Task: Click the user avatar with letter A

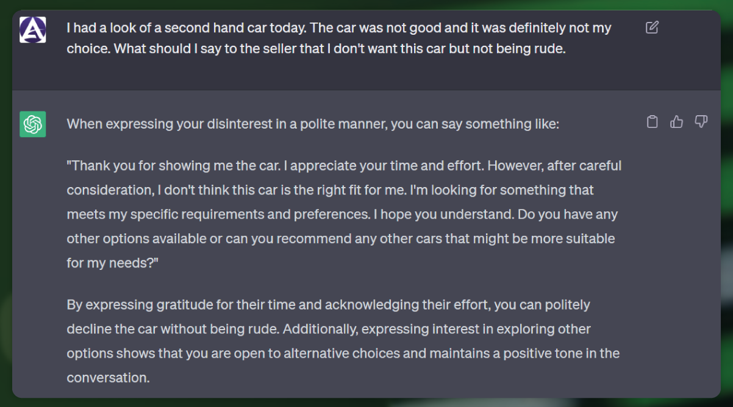Action: coord(32,29)
